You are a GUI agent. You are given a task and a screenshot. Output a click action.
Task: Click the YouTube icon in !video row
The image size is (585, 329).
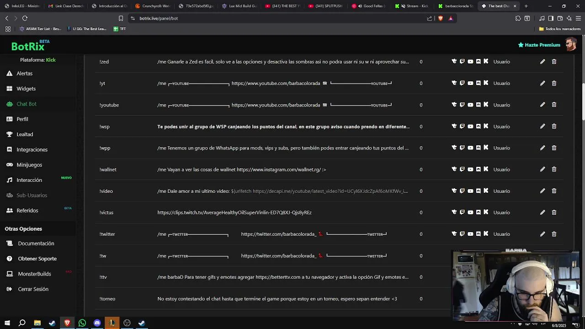pyautogui.click(x=470, y=191)
